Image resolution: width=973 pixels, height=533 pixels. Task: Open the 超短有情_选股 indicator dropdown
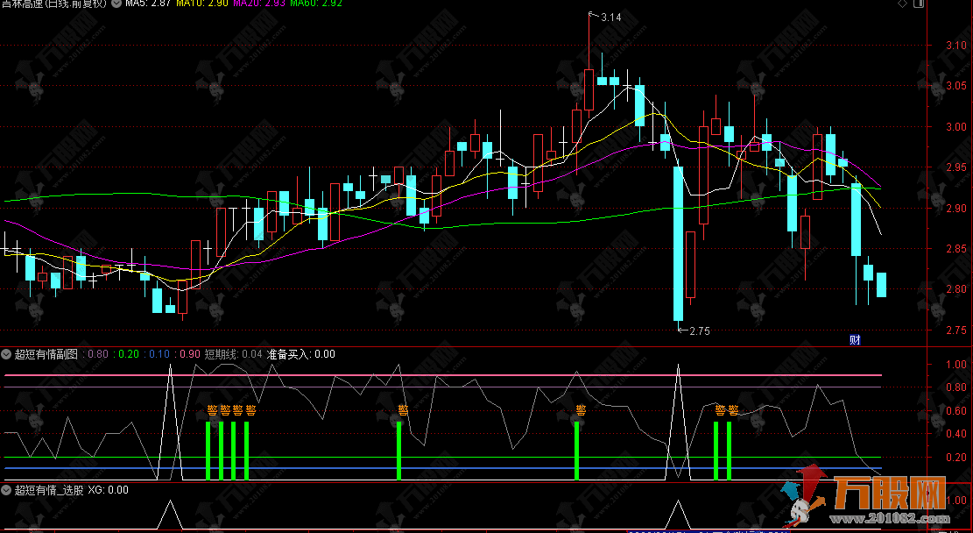(x=7, y=491)
